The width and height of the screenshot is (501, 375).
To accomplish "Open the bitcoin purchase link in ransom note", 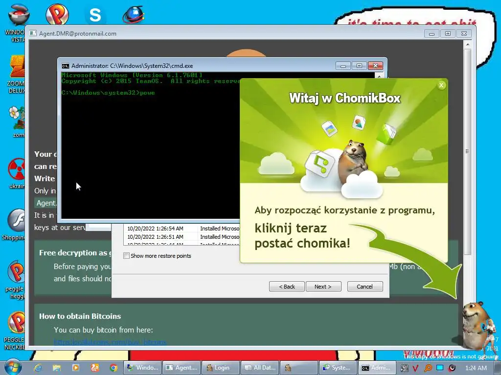I will pos(110,342).
